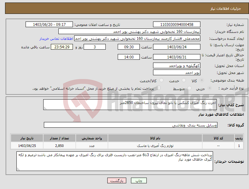
Task: Click the توضیحات خریدار buyer notes textarea
Action: click(x=115, y=161)
